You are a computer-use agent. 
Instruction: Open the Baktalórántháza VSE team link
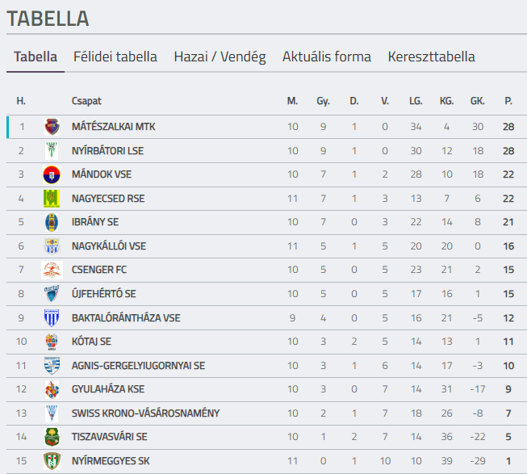point(126,318)
